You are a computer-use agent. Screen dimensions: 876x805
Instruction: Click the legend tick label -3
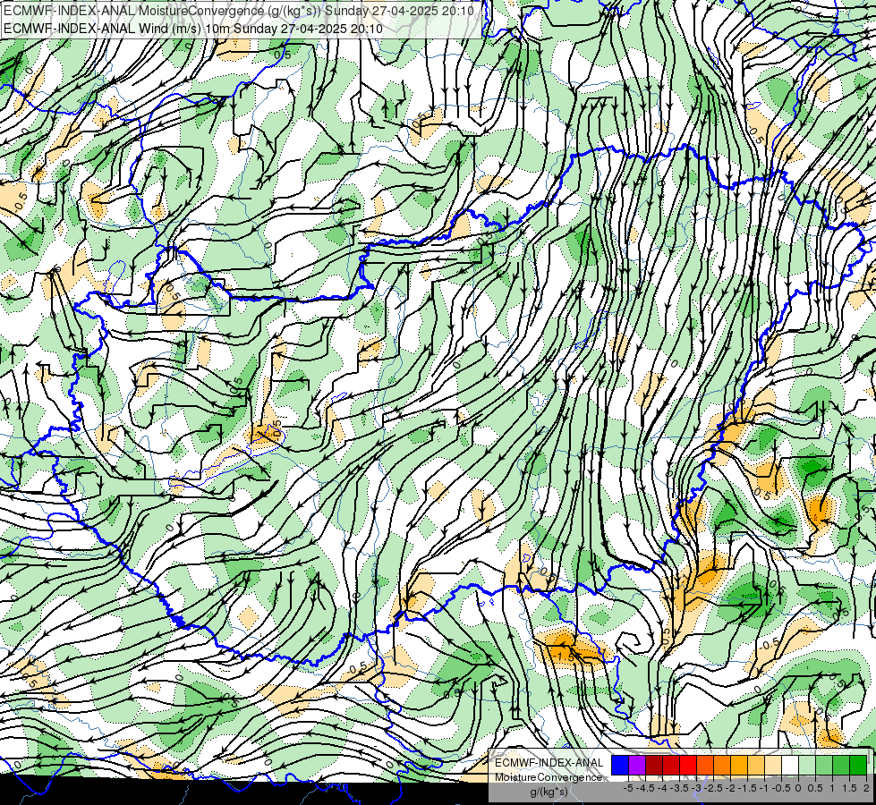(697, 788)
